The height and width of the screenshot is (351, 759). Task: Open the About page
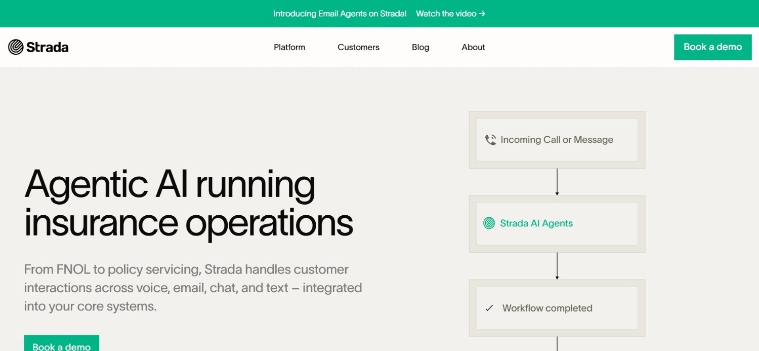tap(473, 47)
